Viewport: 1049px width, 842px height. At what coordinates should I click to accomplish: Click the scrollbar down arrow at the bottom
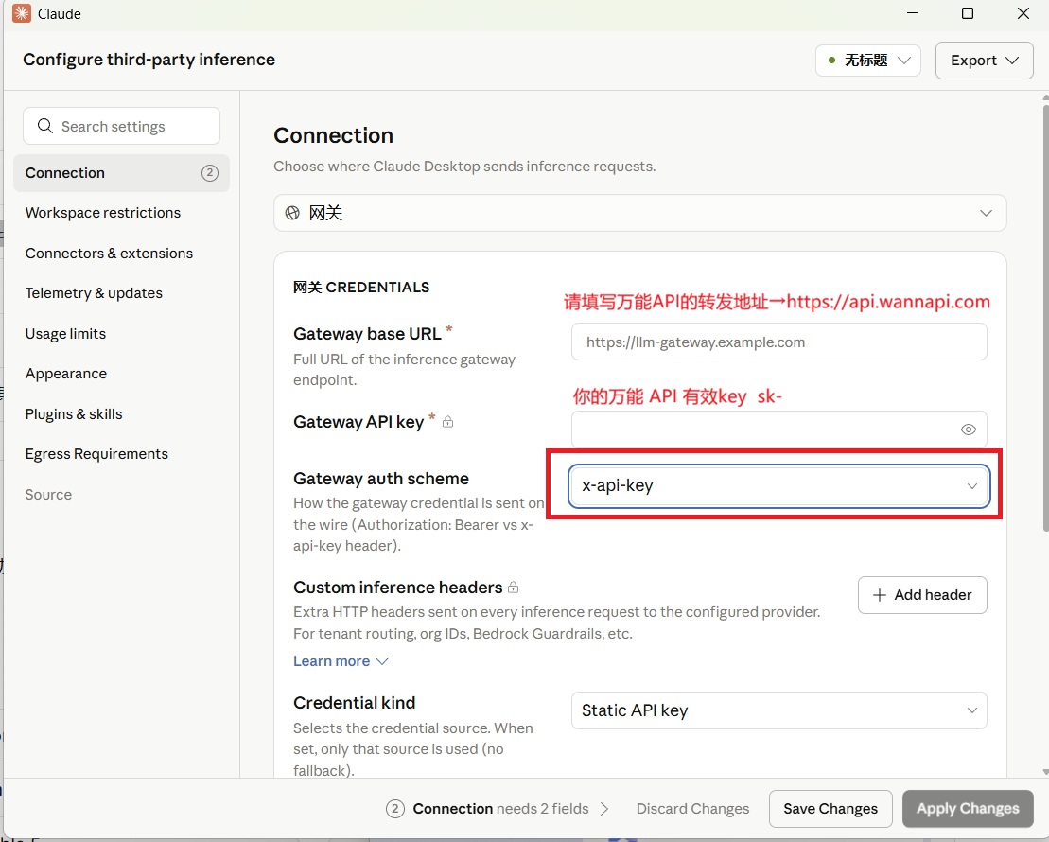pos(1045,772)
